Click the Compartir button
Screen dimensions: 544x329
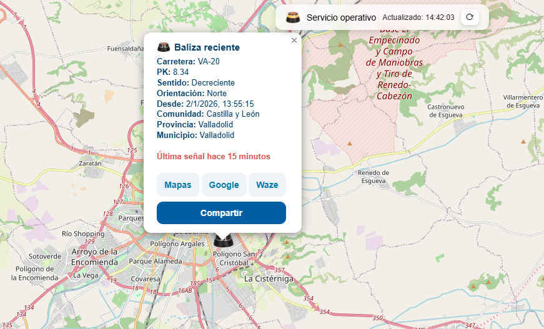221,213
